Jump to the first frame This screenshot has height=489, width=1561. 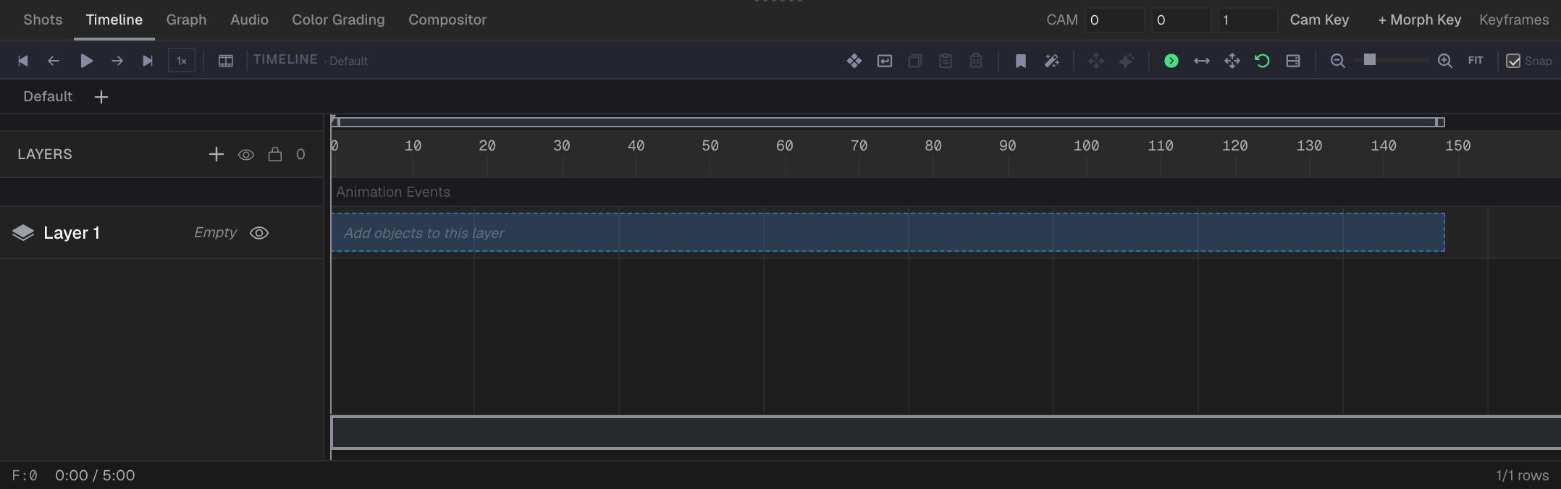click(23, 61)
